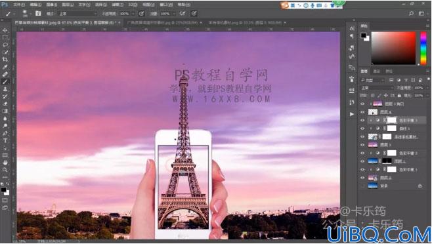Image resolution: width=432 pixels, height=244 pixels.
Task: Select the Move tool
Action: (5, 30)
